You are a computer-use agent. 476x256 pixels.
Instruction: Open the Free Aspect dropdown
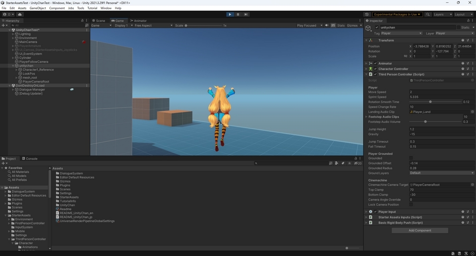point(154,25)
